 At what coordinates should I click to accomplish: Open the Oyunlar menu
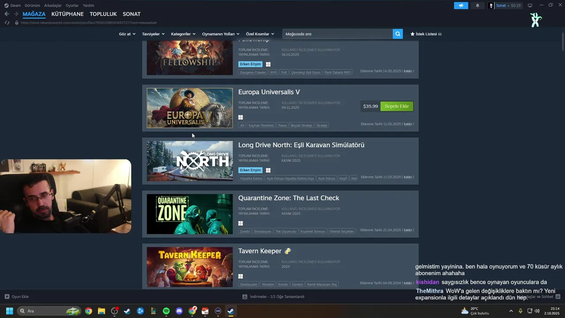click(72, 5)
